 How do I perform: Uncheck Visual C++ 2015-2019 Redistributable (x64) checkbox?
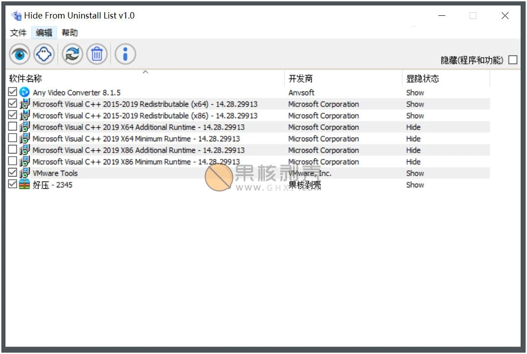point(13,103)
